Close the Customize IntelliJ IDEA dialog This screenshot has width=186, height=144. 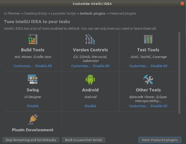click(x=182, y=4)
